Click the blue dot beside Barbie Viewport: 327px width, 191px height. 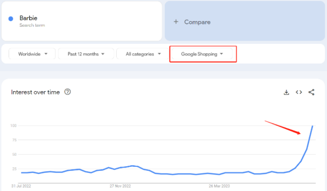(x=11, y=19)
